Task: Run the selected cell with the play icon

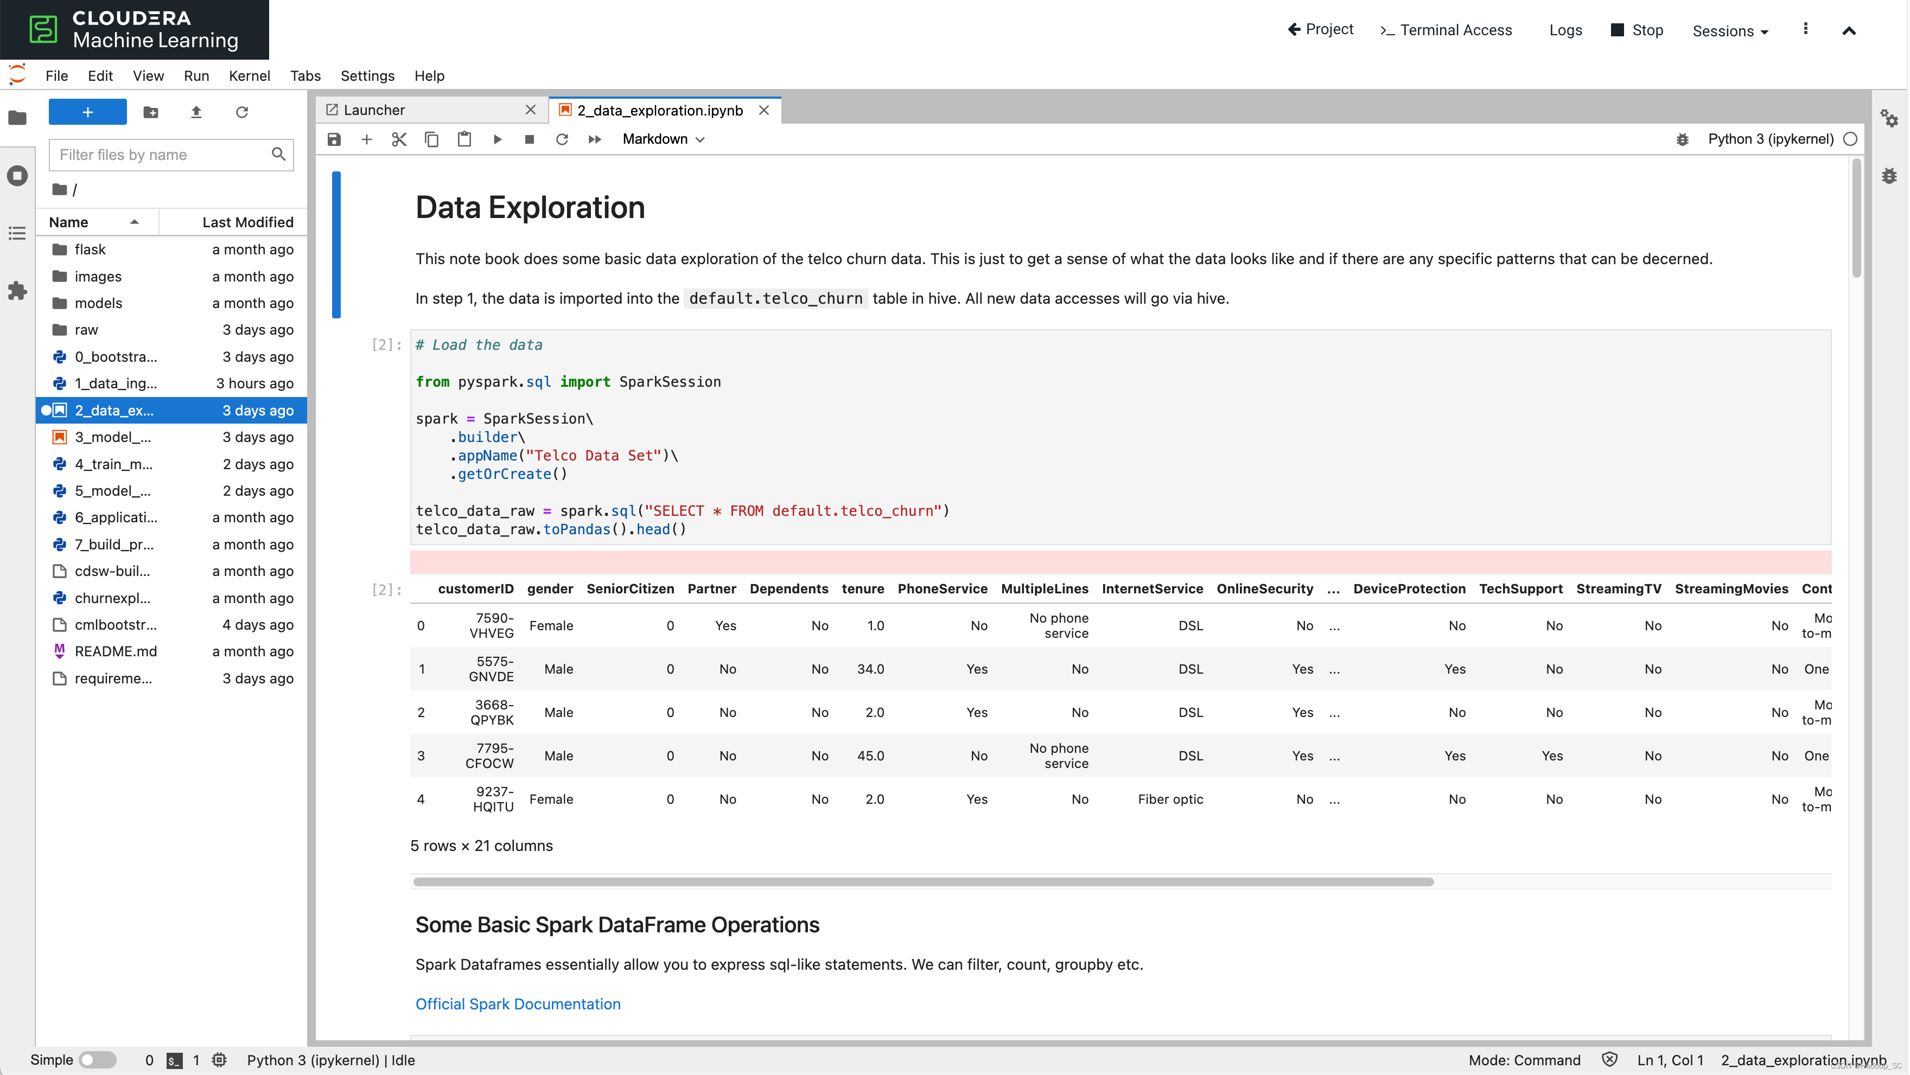Action: point(497,139)
